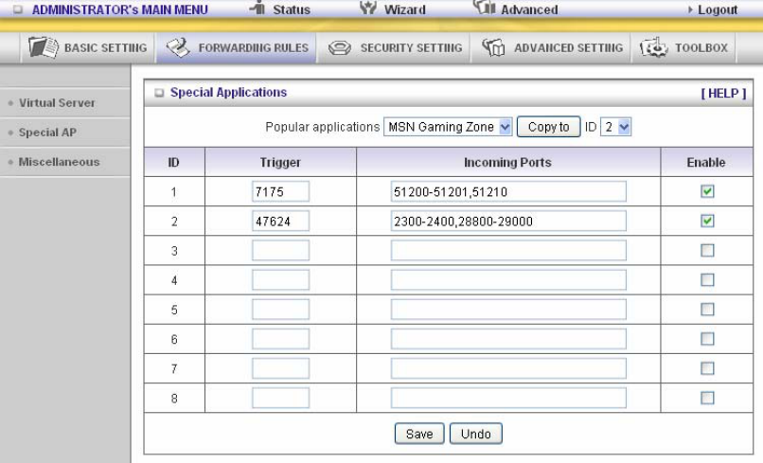Open the HELP link
Screen dimensions: 763x463
point(723,93)
